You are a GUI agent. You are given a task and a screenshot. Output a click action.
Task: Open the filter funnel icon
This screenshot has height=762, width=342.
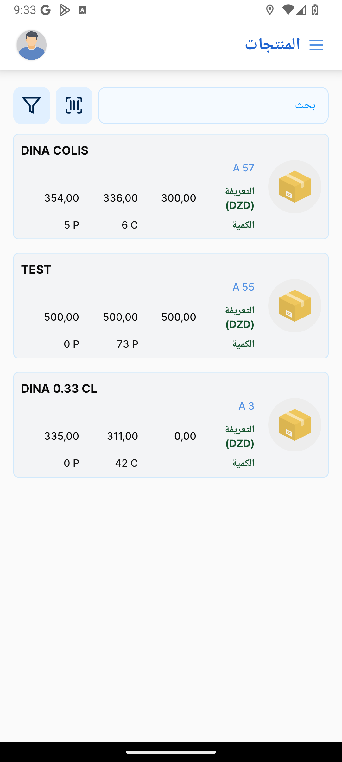pos(32,105)
